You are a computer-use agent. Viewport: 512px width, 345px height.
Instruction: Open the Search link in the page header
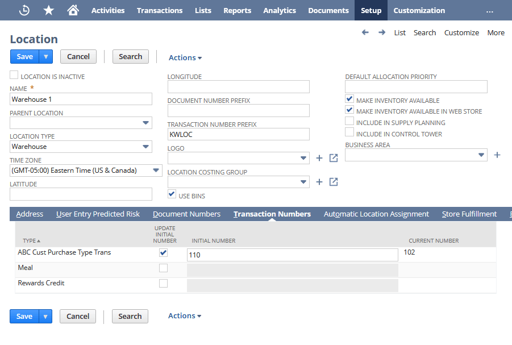point(425,32)
